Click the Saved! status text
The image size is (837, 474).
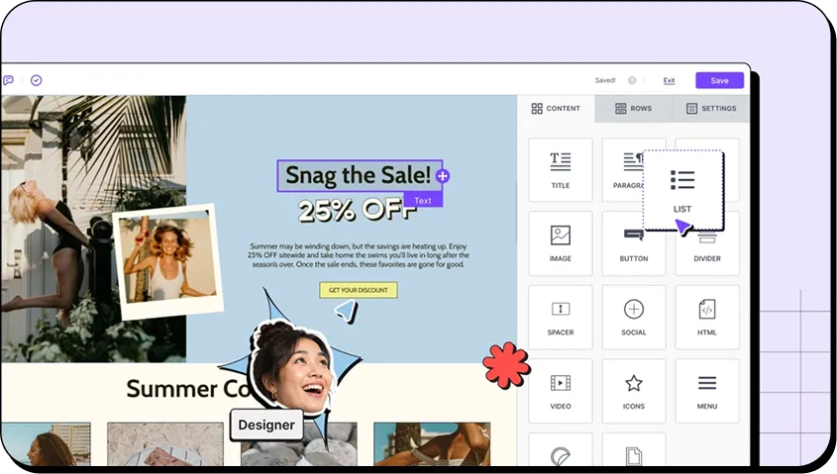[x=605, y=80]
